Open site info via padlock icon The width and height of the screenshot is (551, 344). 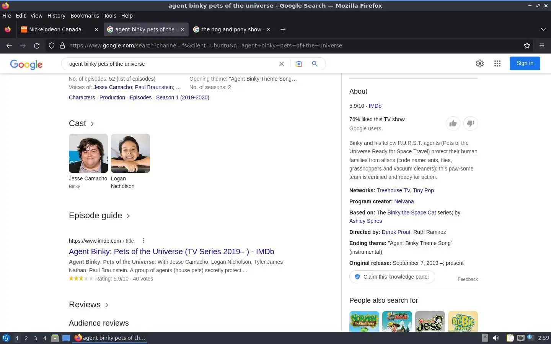point(62,45)
